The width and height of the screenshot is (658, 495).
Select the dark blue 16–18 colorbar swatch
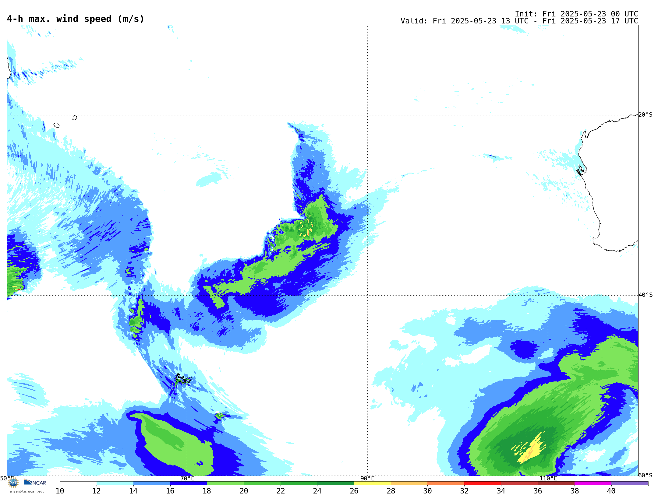(189, 483)
